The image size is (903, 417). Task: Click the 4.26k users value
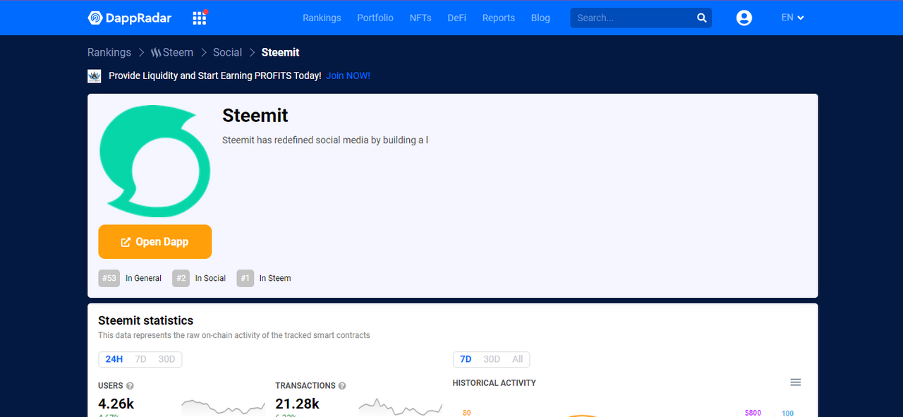116,404
